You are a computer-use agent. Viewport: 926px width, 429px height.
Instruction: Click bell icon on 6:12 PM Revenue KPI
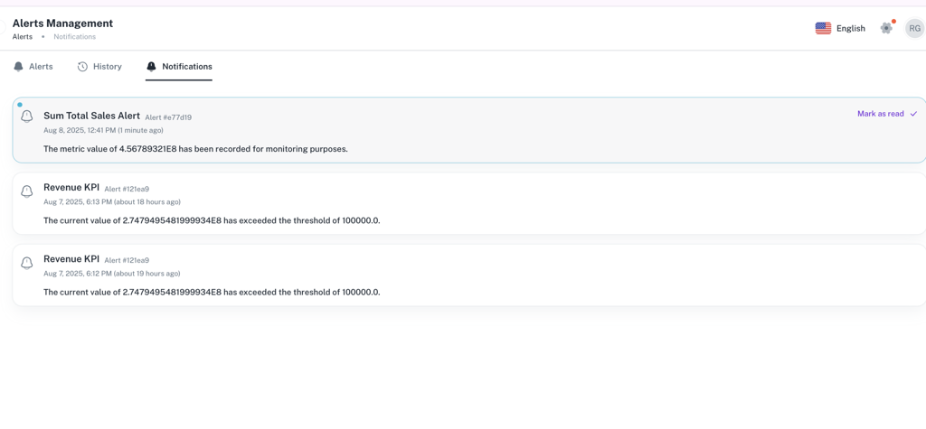click(x=27, y=263)
